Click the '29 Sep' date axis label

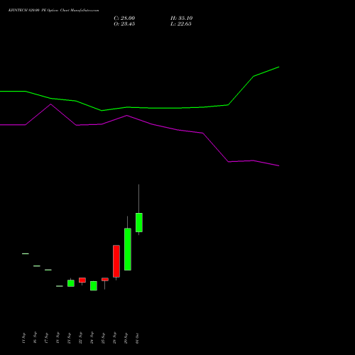pyautogui.click(x=126, y=338)
